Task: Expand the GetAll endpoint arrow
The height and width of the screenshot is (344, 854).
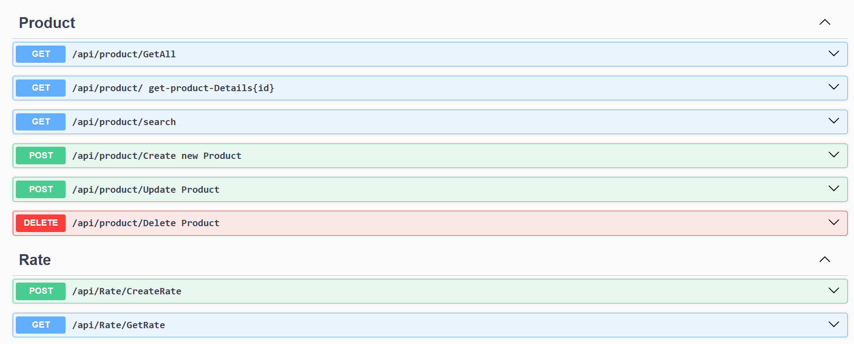Action: click(x=833, y=54)
